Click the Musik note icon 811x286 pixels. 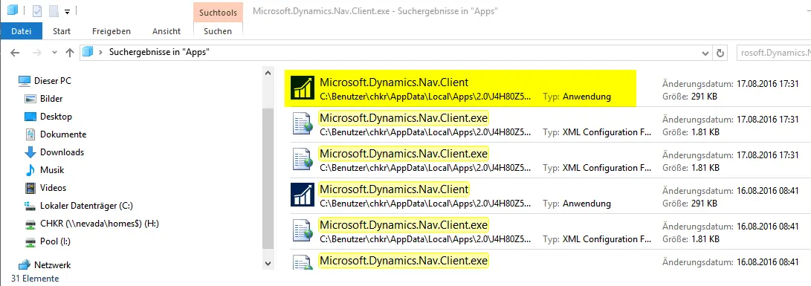click(30, 170)
